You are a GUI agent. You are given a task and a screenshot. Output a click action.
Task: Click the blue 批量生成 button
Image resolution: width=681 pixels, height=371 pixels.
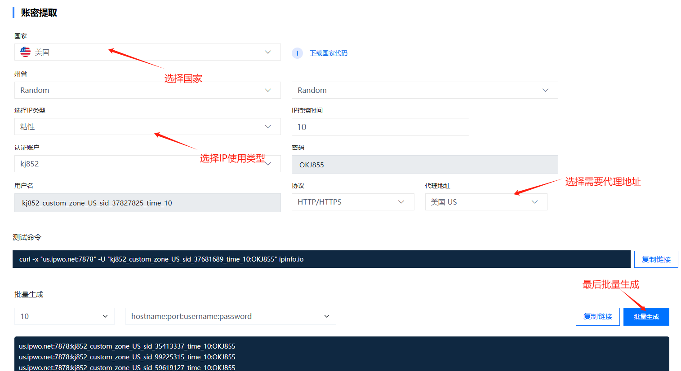pos(646,316)
